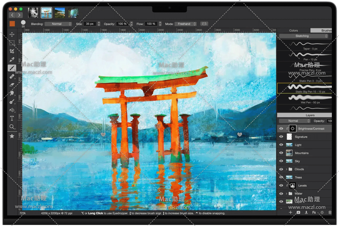
Task: Open the brush Mode dropdown showing Freehand
Action: [x=185, y=24]
